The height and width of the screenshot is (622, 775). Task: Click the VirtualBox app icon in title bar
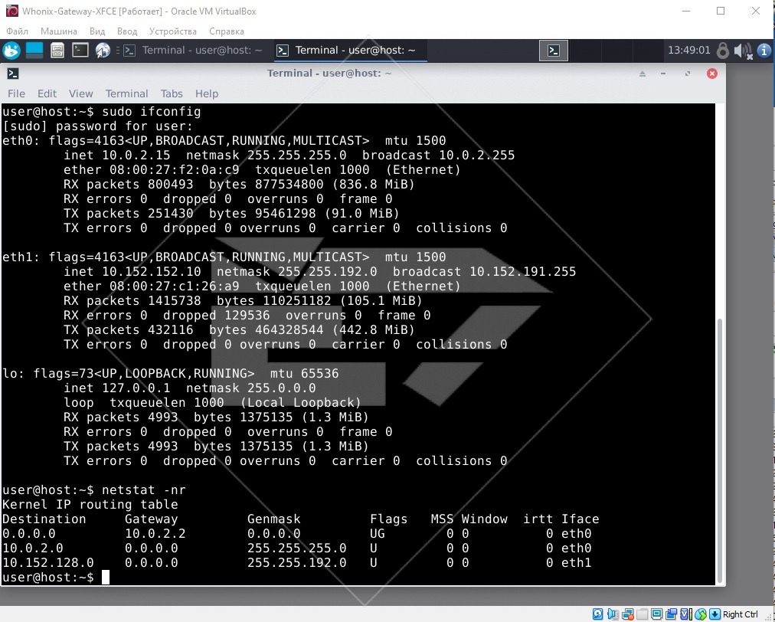(x=11, y=11)
